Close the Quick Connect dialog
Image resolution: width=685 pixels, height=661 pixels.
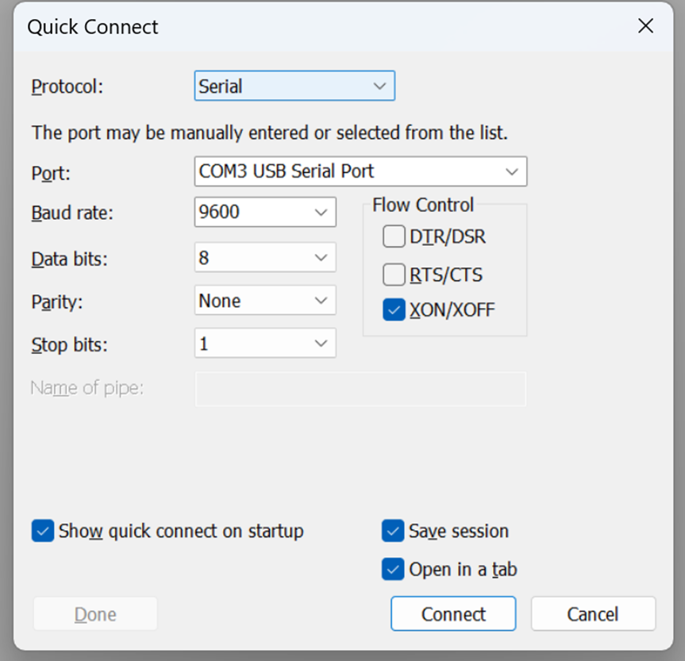click(x=645, y=25)
